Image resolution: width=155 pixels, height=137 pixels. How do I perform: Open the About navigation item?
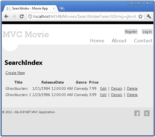pyautogui.click(x=119, y=41)
